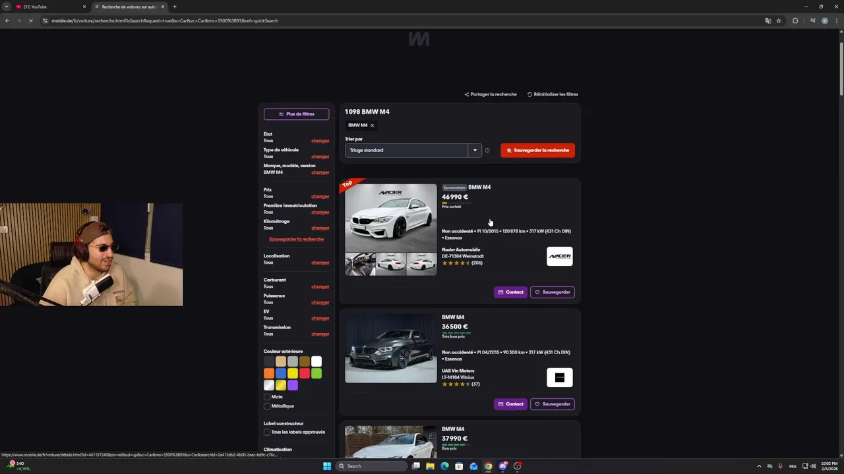This screenshot has width=844, height=474.
Task: Show hidden system tray icons
Action: tap(759, 466)
